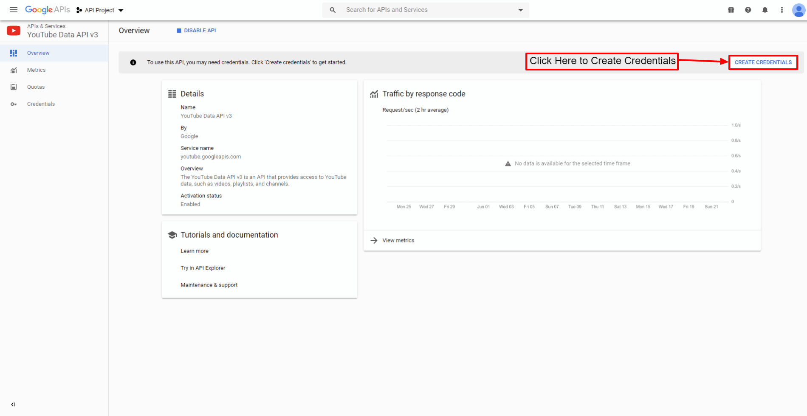The image size is (807, 416).
Task: Click the Credentials key icon in sidebar
Action: click(14, 104)
